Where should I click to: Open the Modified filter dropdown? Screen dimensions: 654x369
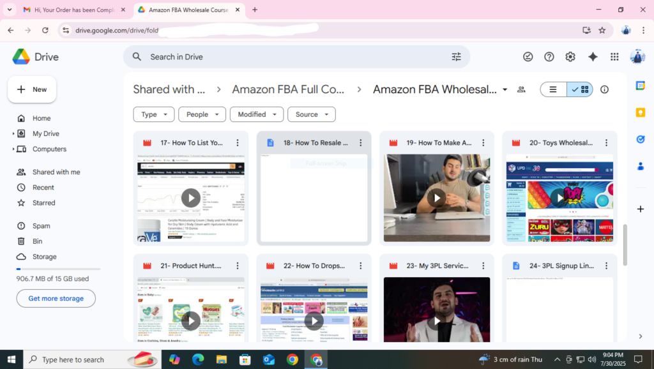pyautogui.click(x=257, y=114)
